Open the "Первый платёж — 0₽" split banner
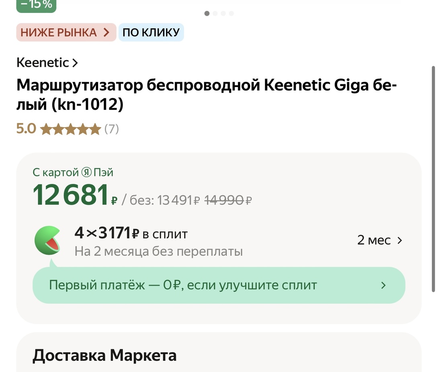Viewport: 438px width, 372px height. [x=219, y=285]
